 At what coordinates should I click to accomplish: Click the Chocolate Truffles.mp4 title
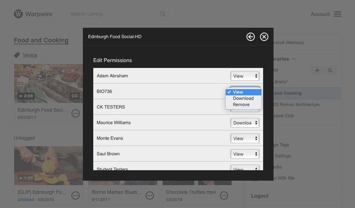click(191, 192)
